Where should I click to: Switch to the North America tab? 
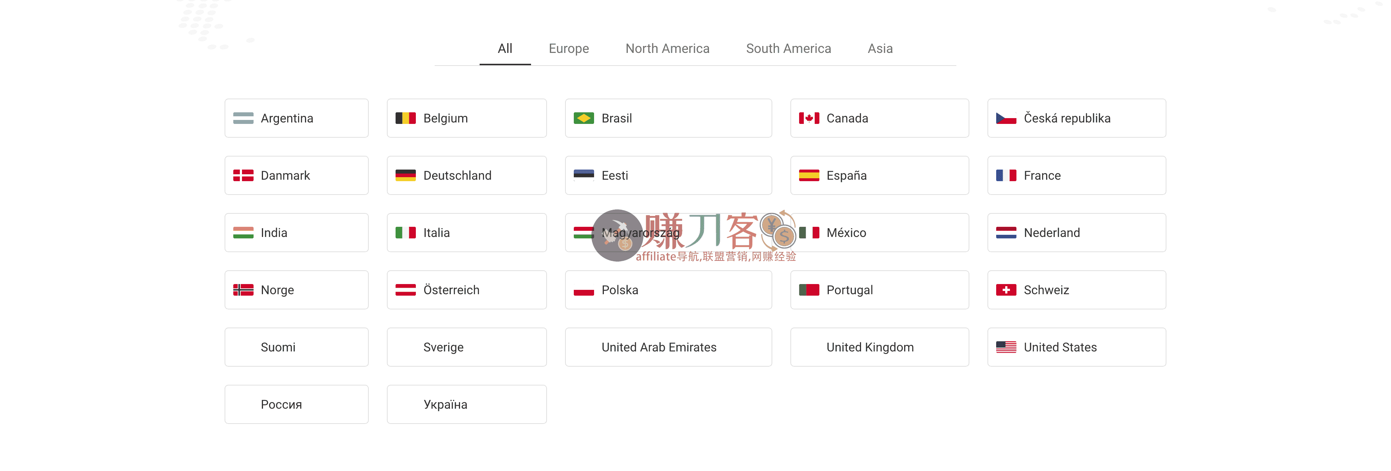pos(667,49)
